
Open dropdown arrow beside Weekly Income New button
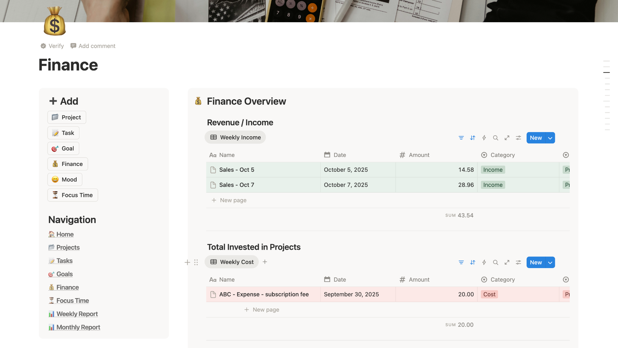point(550,138)
